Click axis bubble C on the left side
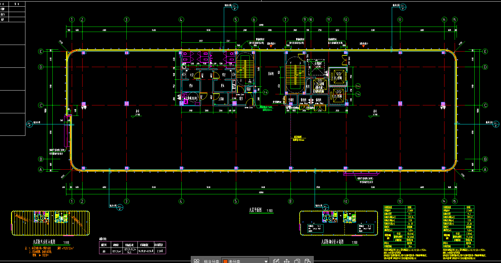501x263 pixels. pos(41,105)
